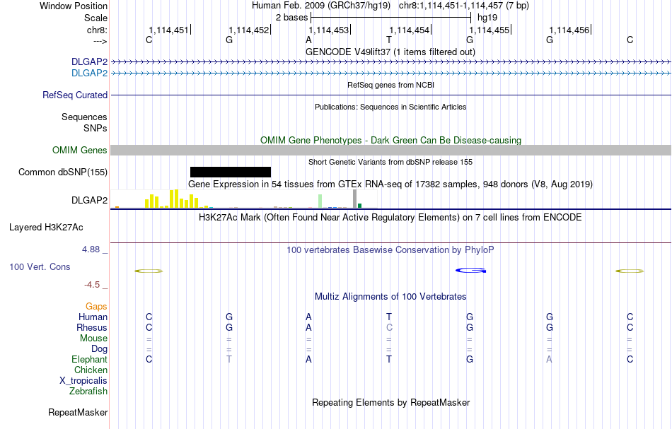Click the gray OMIM Genes bar

(x=391, y=151)
